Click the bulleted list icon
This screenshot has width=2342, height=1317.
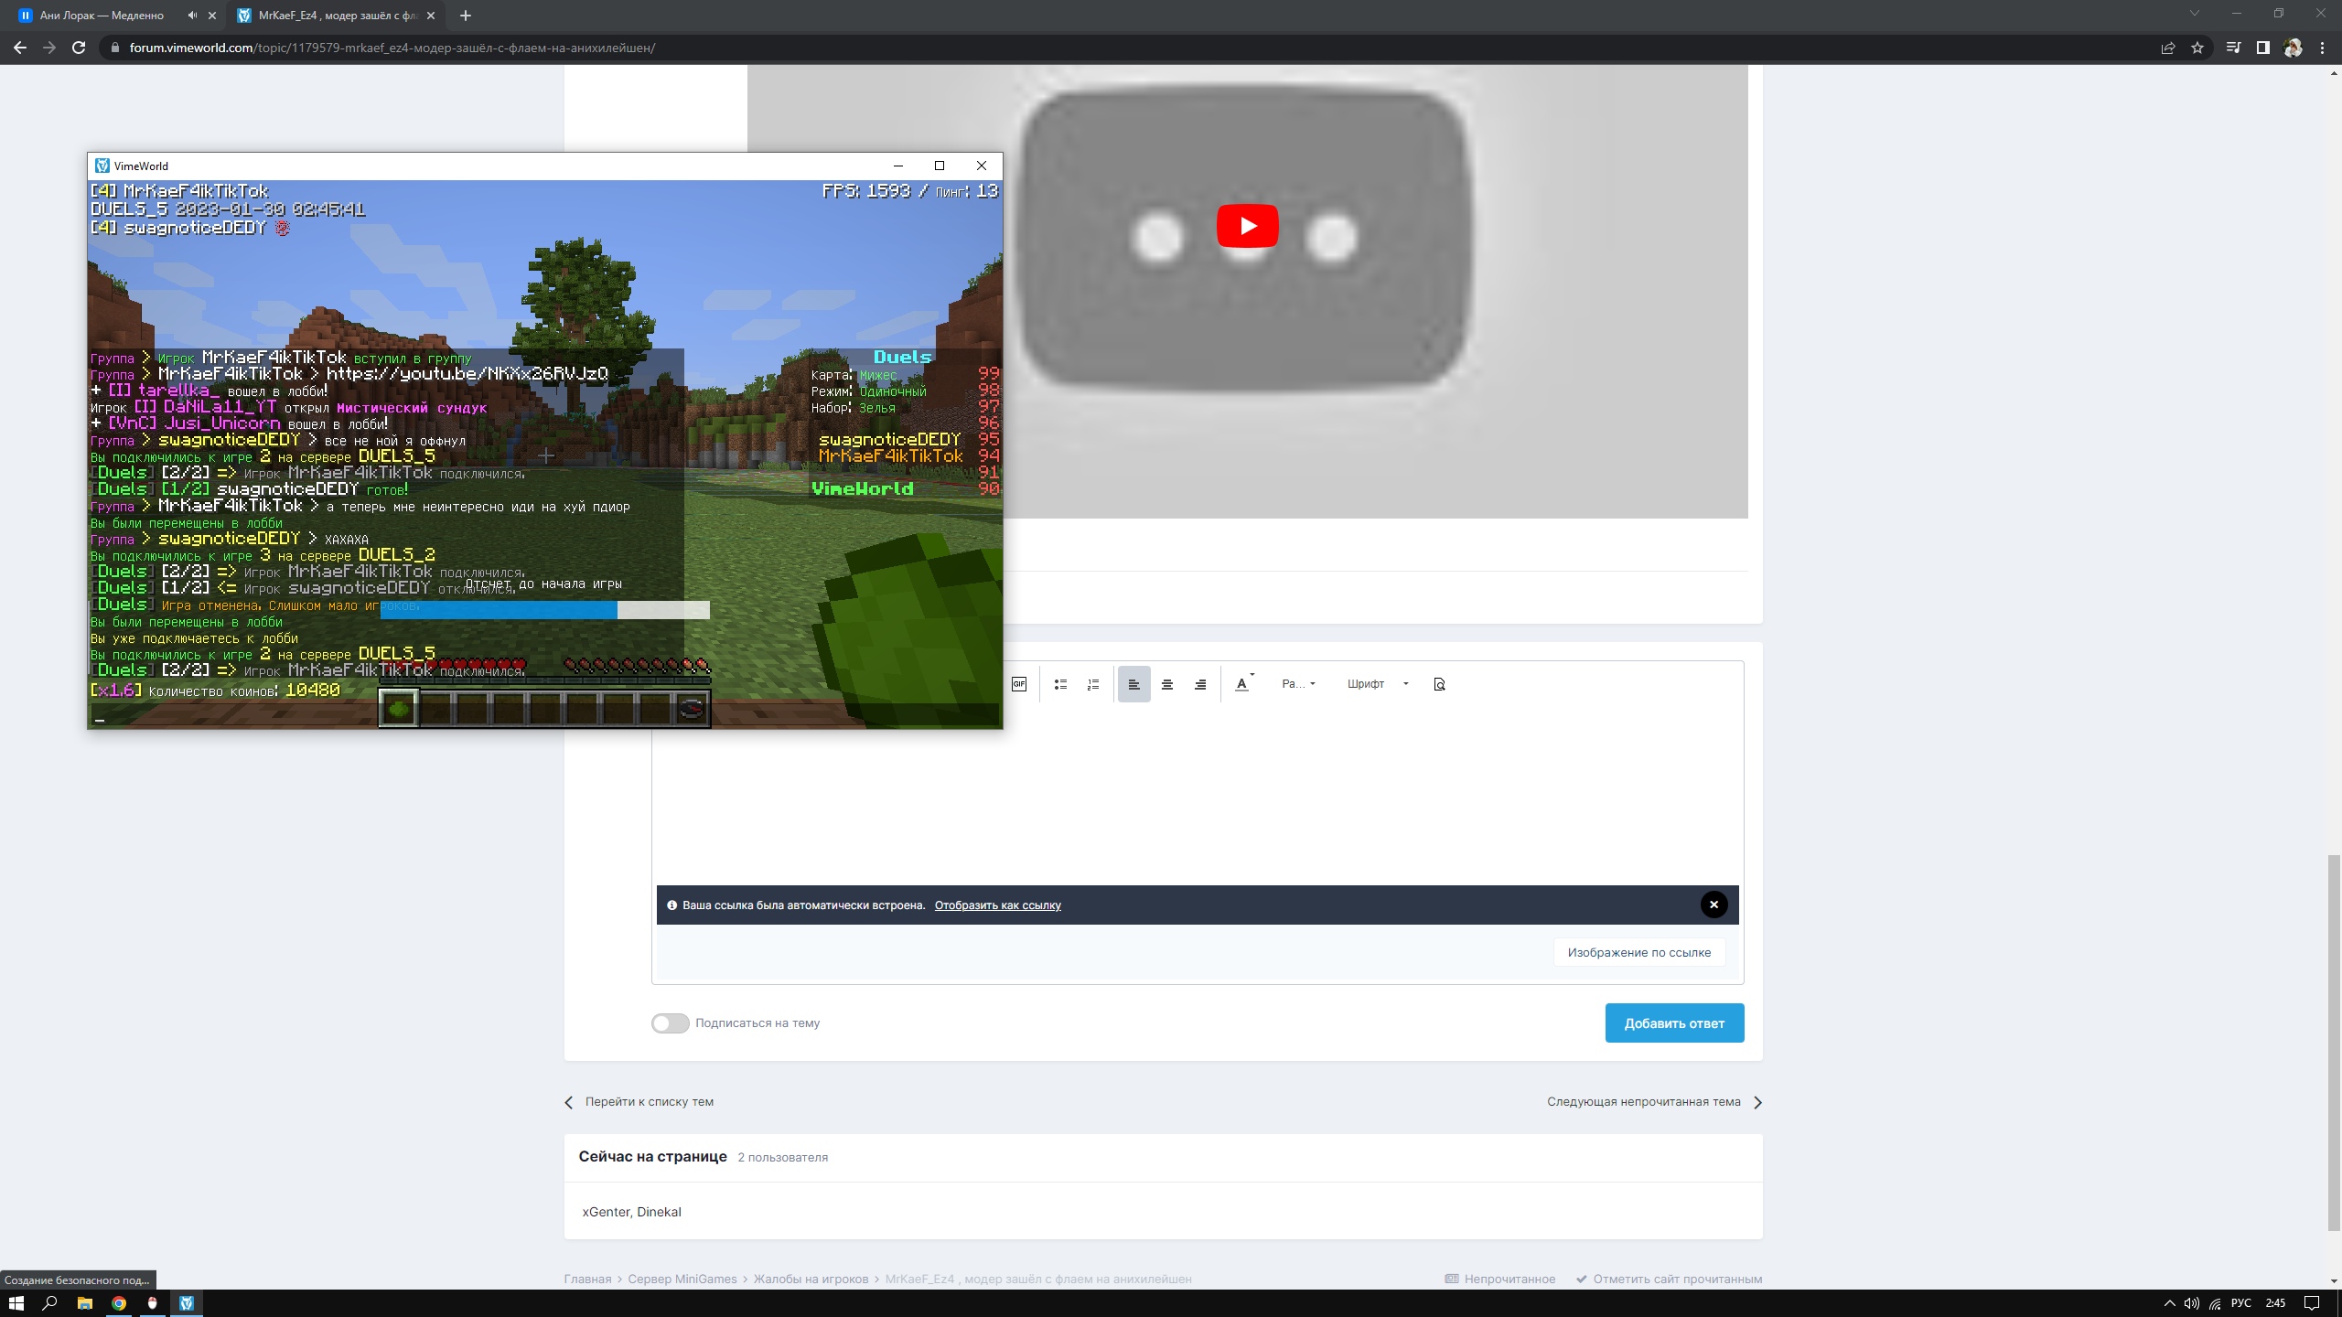pos(1060,684)
